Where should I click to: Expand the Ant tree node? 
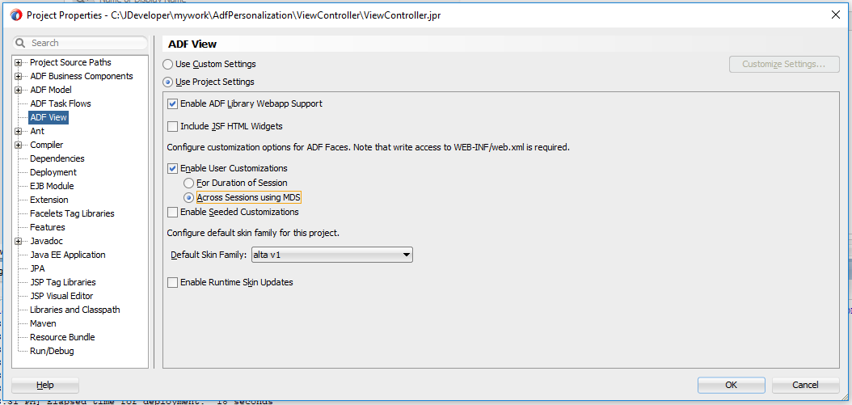[x=19, y=131]
